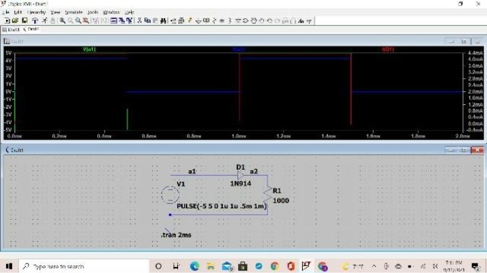
Task: Select the Text 'Aa' tool
Action: [x=301, y=20]
